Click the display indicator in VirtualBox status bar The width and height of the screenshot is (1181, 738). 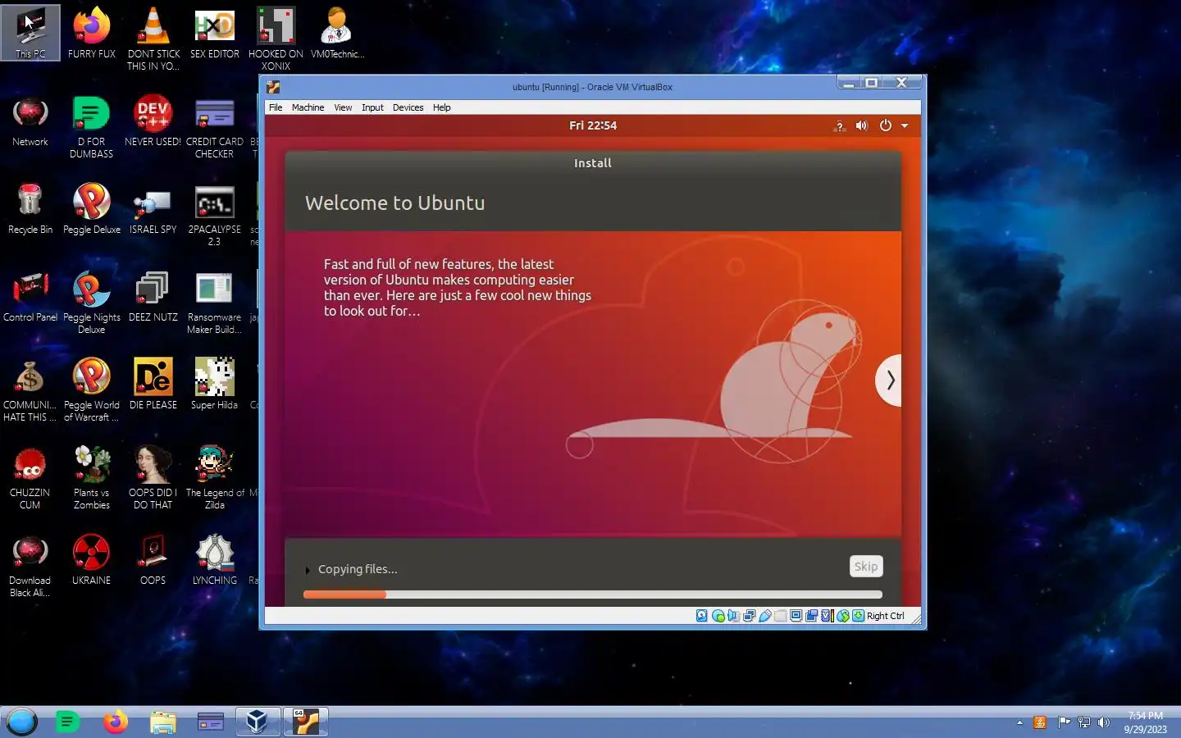[x=796, y=616]
